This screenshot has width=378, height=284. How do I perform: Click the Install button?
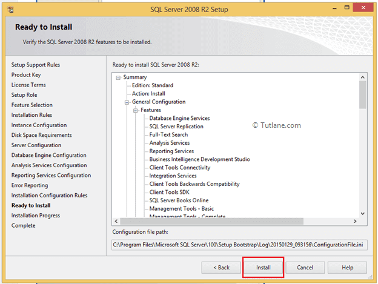(x=263, y=268)
